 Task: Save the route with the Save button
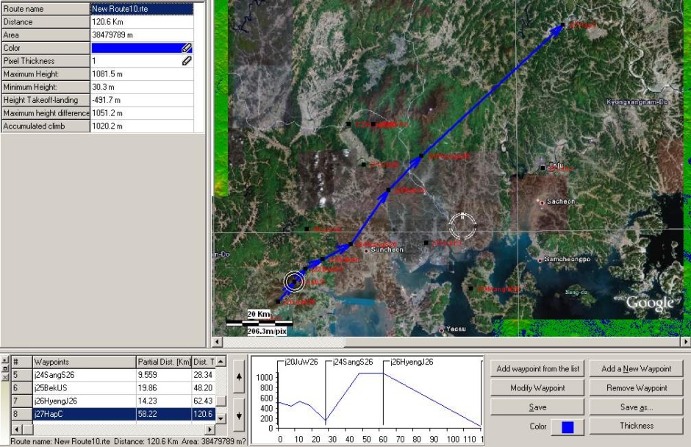coord(537,407)
